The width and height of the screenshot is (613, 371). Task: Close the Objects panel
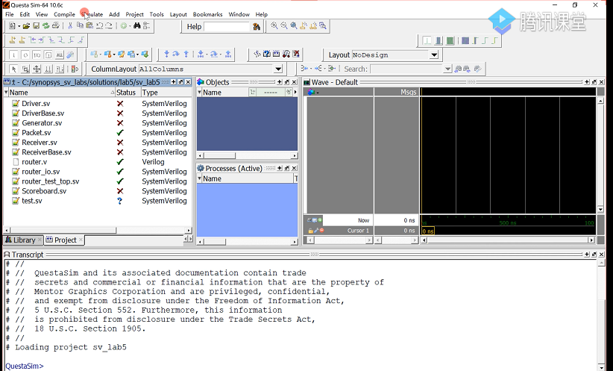click(x=294, y=82)
